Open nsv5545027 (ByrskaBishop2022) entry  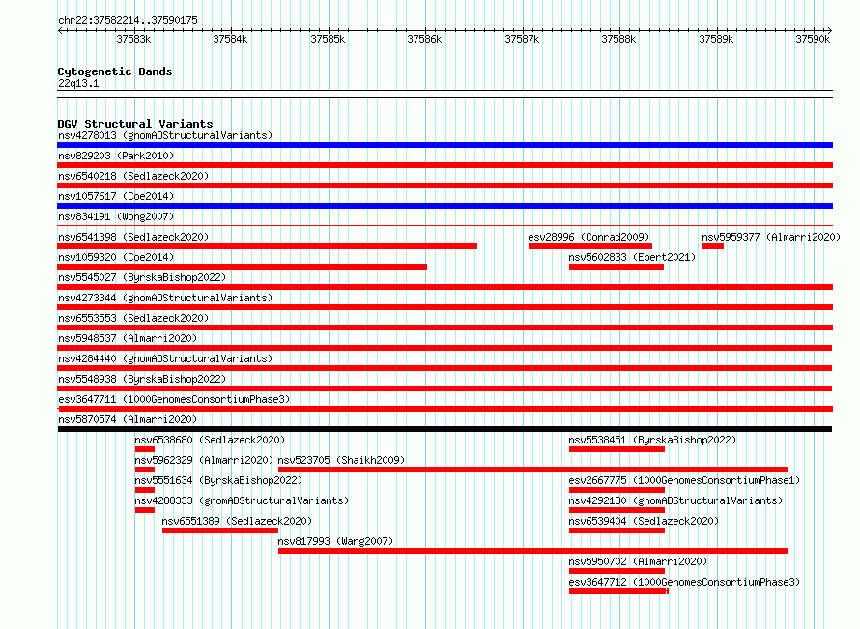[x=142, y=277]
